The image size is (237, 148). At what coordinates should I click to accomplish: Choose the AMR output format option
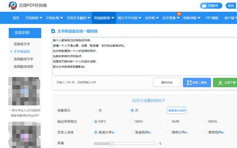click(x=169, y=121)
